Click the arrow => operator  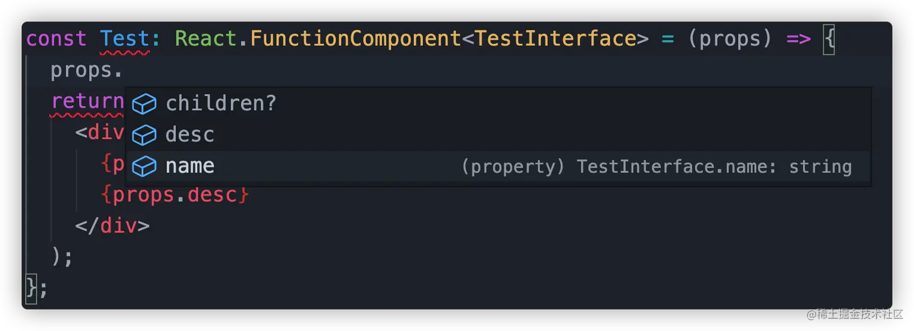pyautogui.click(x=798, y=39)
